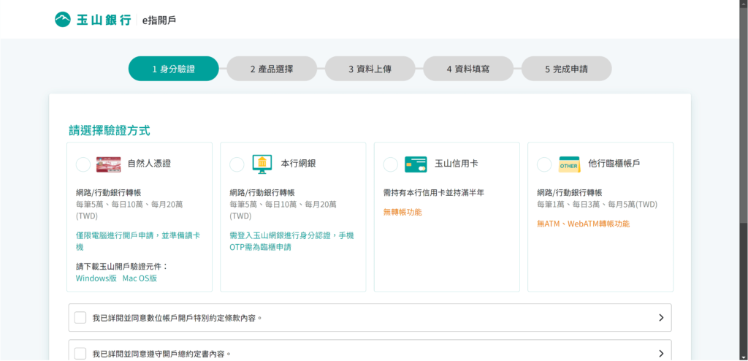The width and height of the screenshot is (748, 361).
Task: Click the 他行臨櫃帳戶 OTHER card icon
Action: click(x=569, y=164)
